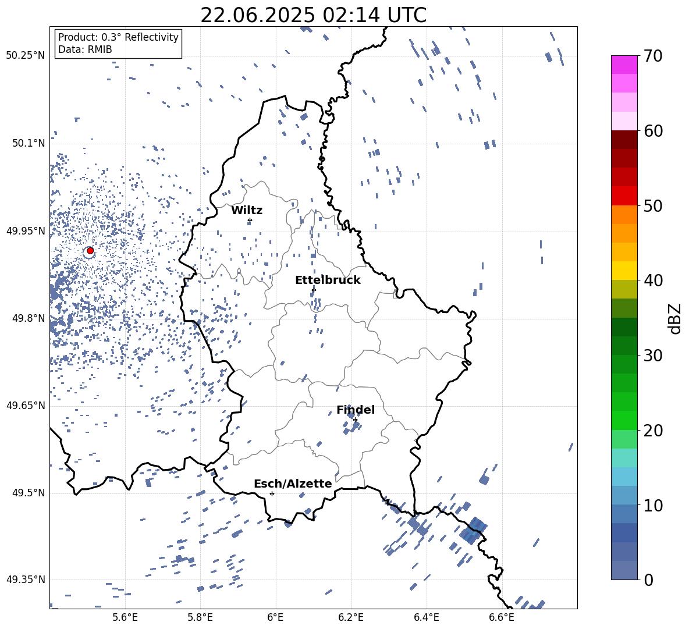Pick the bright red colorbar segment near 50
Image resolution: width=689 pixels, height=629 pixels.
624,196
